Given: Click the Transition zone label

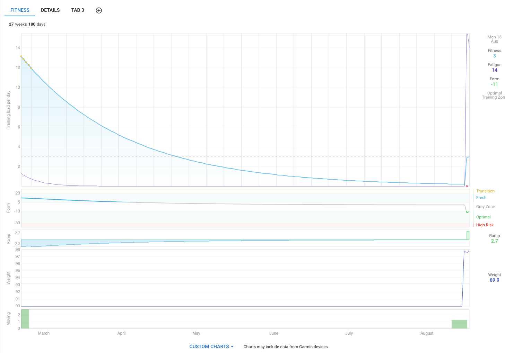Looking at the screenshot, I should pyautogui.click(x=485, y=191).
